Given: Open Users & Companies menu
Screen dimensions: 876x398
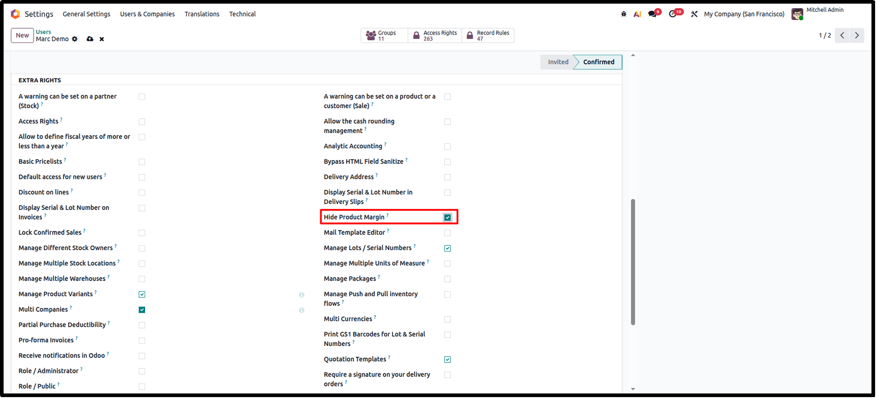Looking at the screenshot, I should [x=147, y=14].
